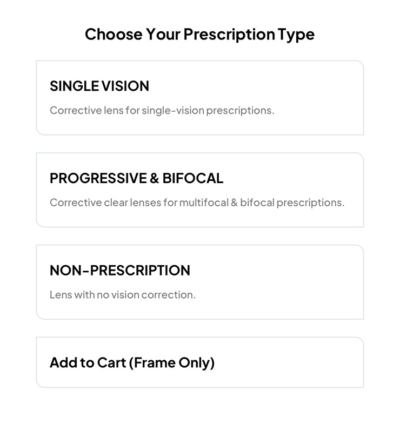Click '(Frame Only)' text in the cart button

click(172, 362)
